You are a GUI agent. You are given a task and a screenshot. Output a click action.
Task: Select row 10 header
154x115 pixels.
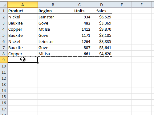pyautogui.click(x=4, y=66)
